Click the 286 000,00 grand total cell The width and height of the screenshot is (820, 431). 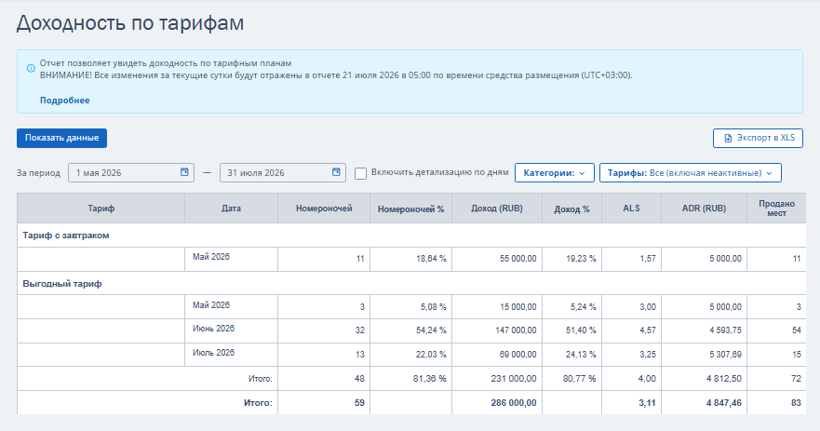point(497,403)
